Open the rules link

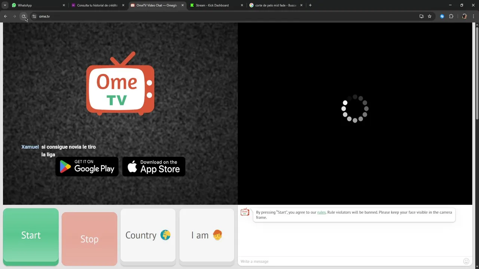tap(321, 212)
